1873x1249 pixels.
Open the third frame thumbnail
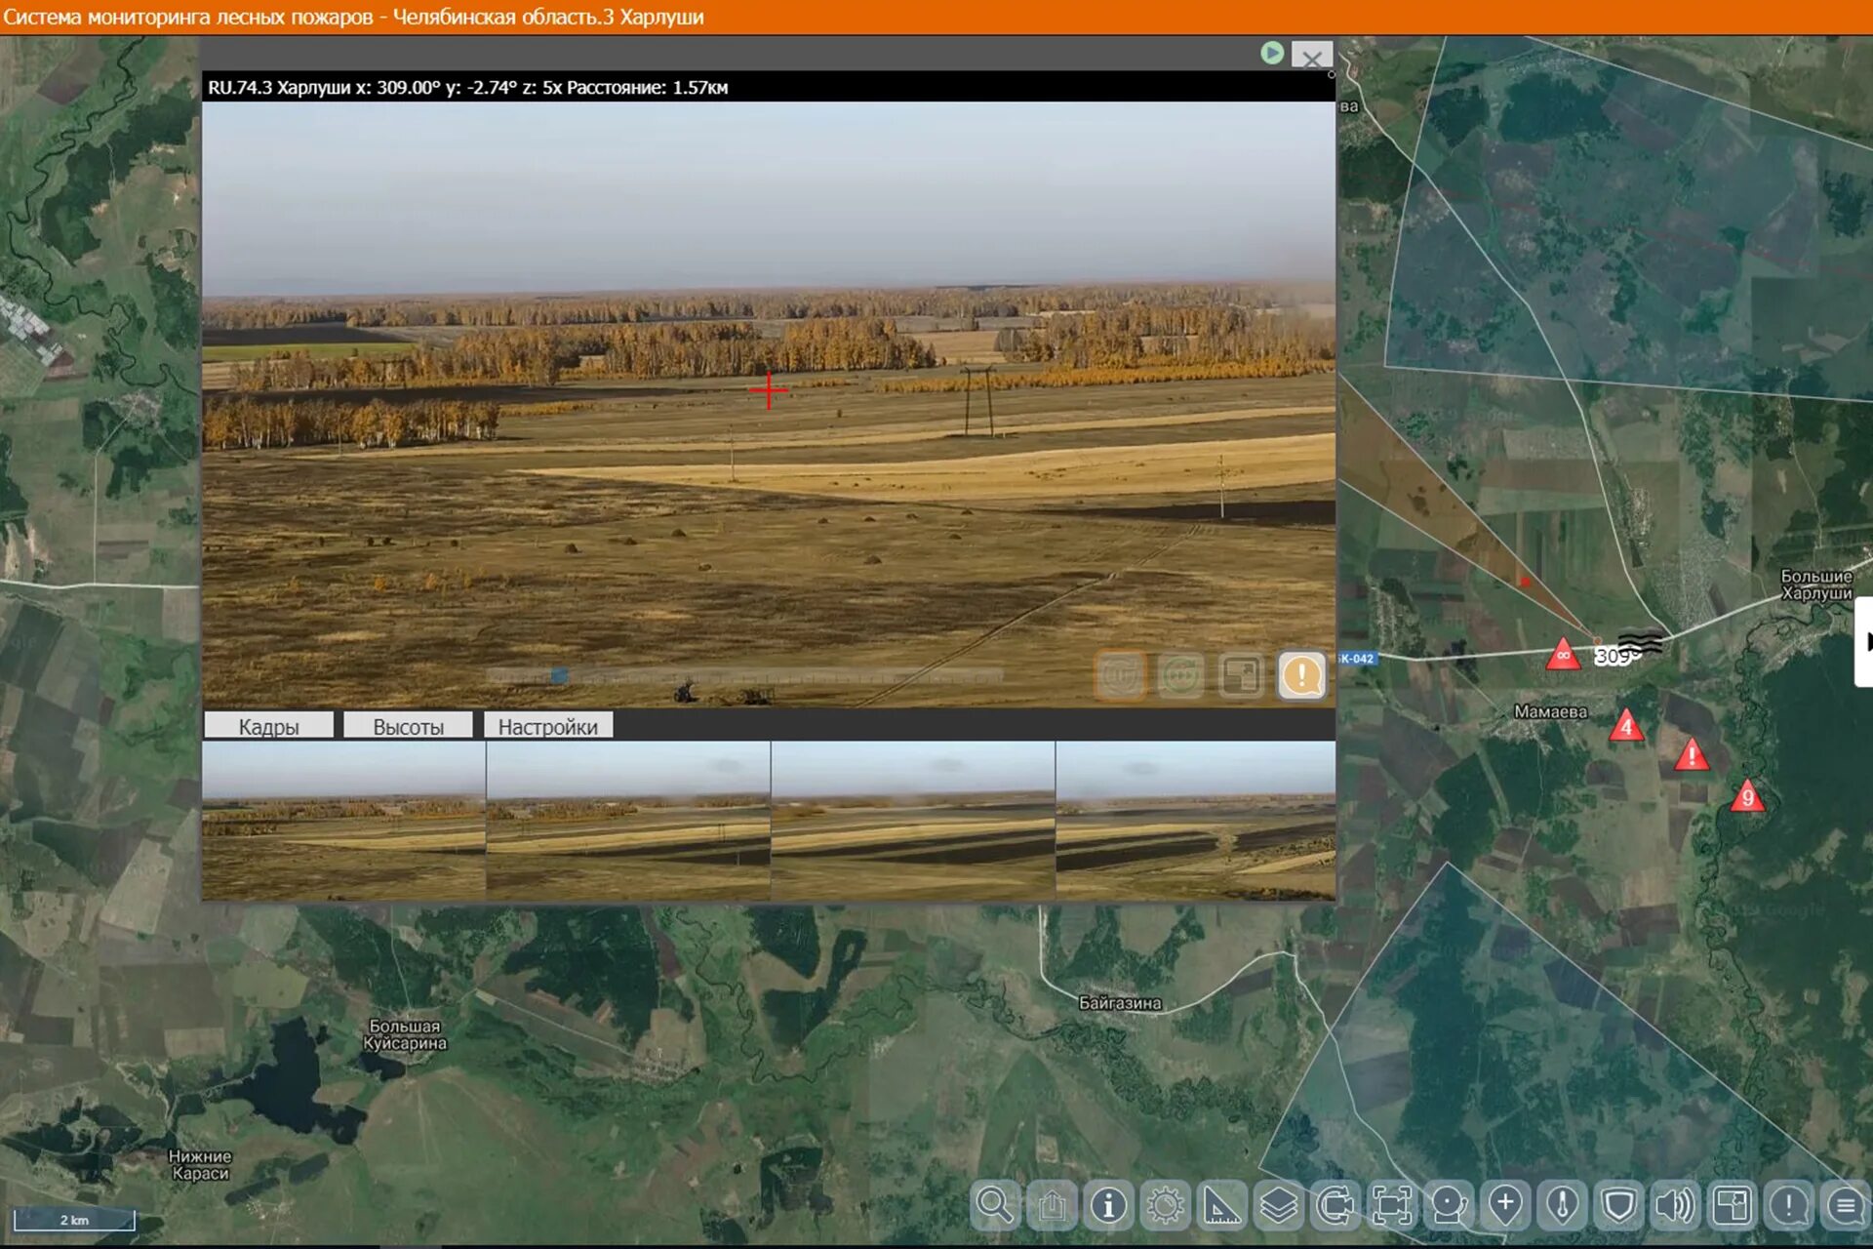[913, 821]
